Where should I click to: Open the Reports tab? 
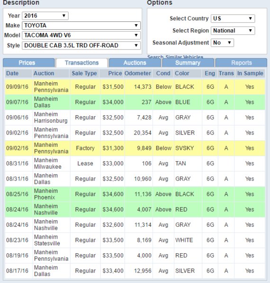point(242,63)
